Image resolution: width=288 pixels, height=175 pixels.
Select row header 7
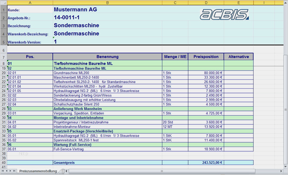coord(3,57)
